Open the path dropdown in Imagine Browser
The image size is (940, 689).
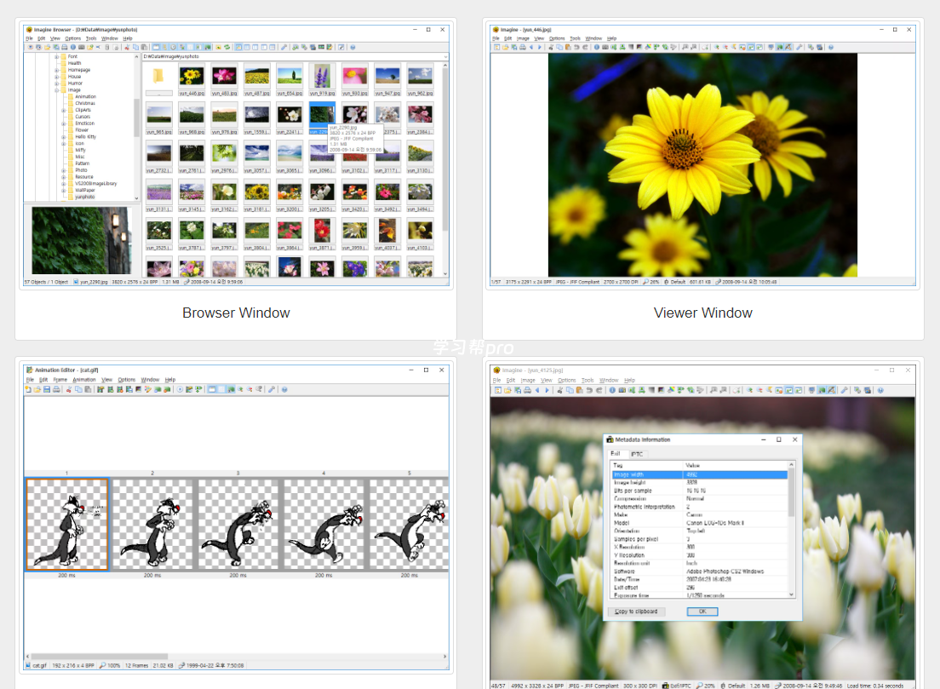444,56
